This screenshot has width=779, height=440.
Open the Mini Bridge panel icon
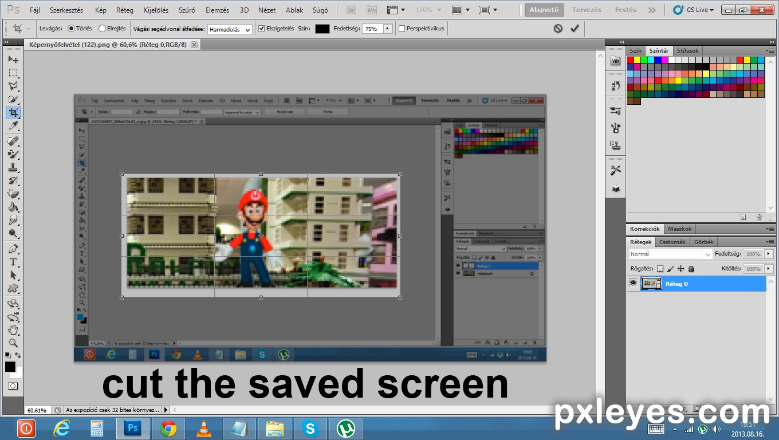[616, 61]
